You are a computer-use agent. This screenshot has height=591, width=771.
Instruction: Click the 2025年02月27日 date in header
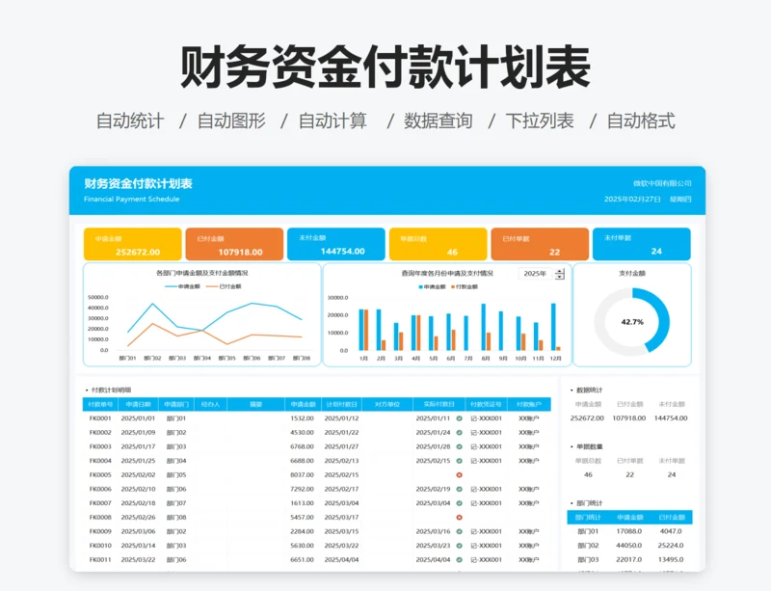pyautogui.click(x=632, y=200)
